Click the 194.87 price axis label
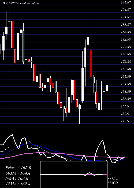Image resolution: width=134 pixels, height=188 pixels. click(x=126, y=10)
